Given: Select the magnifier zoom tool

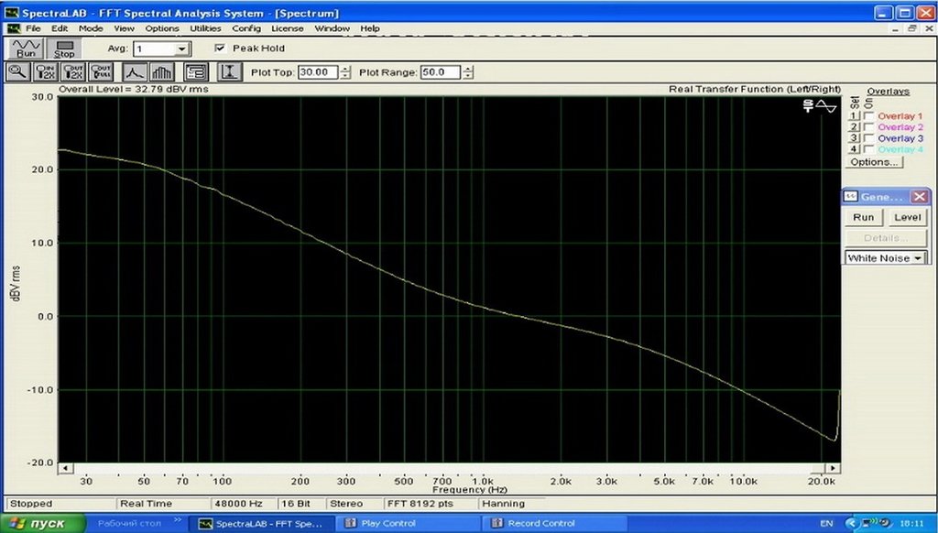Looking at the screenshot, I should pos(18,72).
